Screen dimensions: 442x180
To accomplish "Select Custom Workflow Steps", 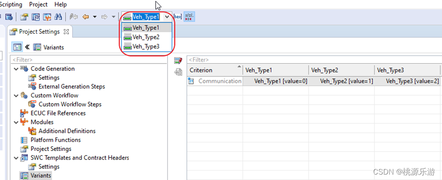I will (x=70, y=104).
